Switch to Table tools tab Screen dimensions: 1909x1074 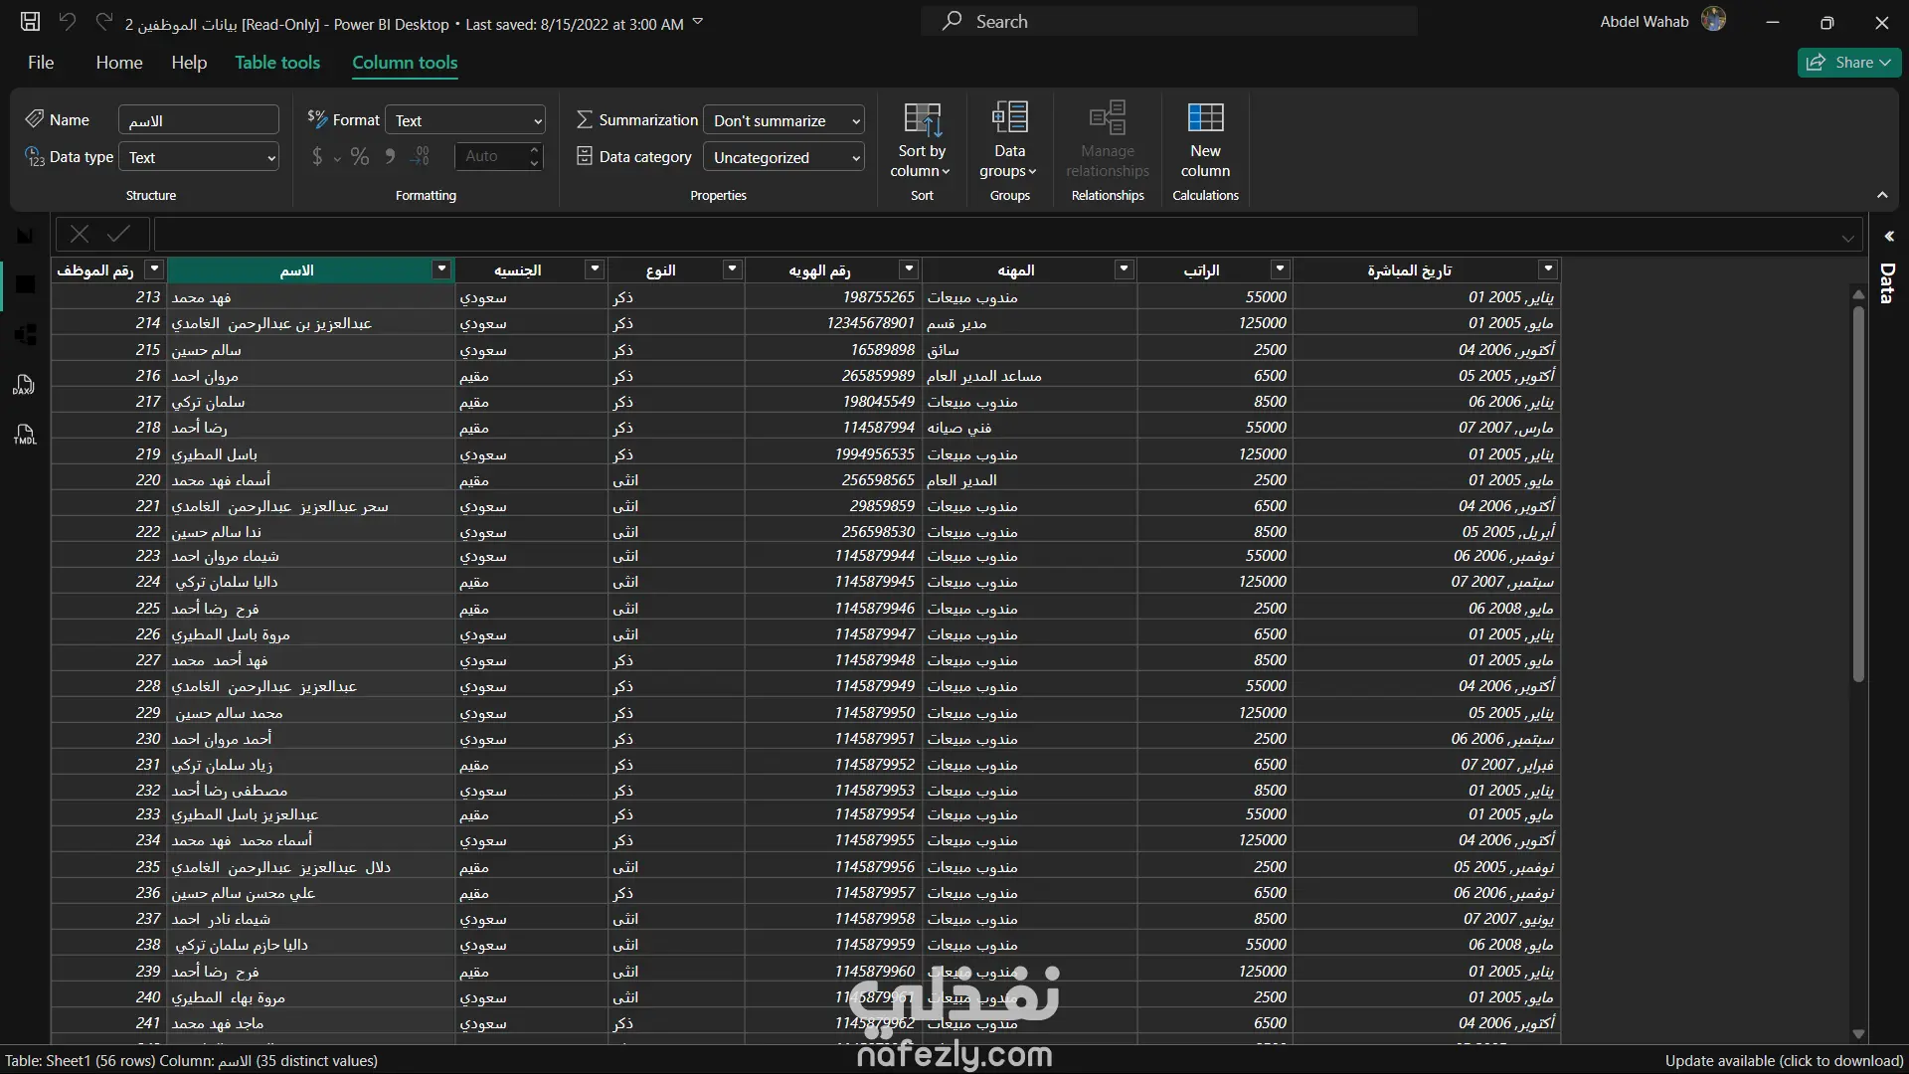pyautogui.click(x=277, y=63)
